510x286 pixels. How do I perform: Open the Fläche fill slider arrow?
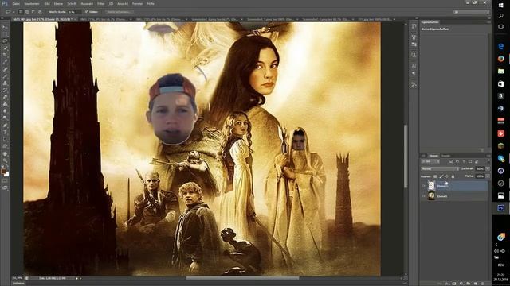(x=488, y=176)
